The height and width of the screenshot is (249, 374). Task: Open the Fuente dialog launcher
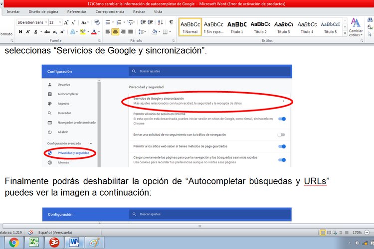[99, 41]
